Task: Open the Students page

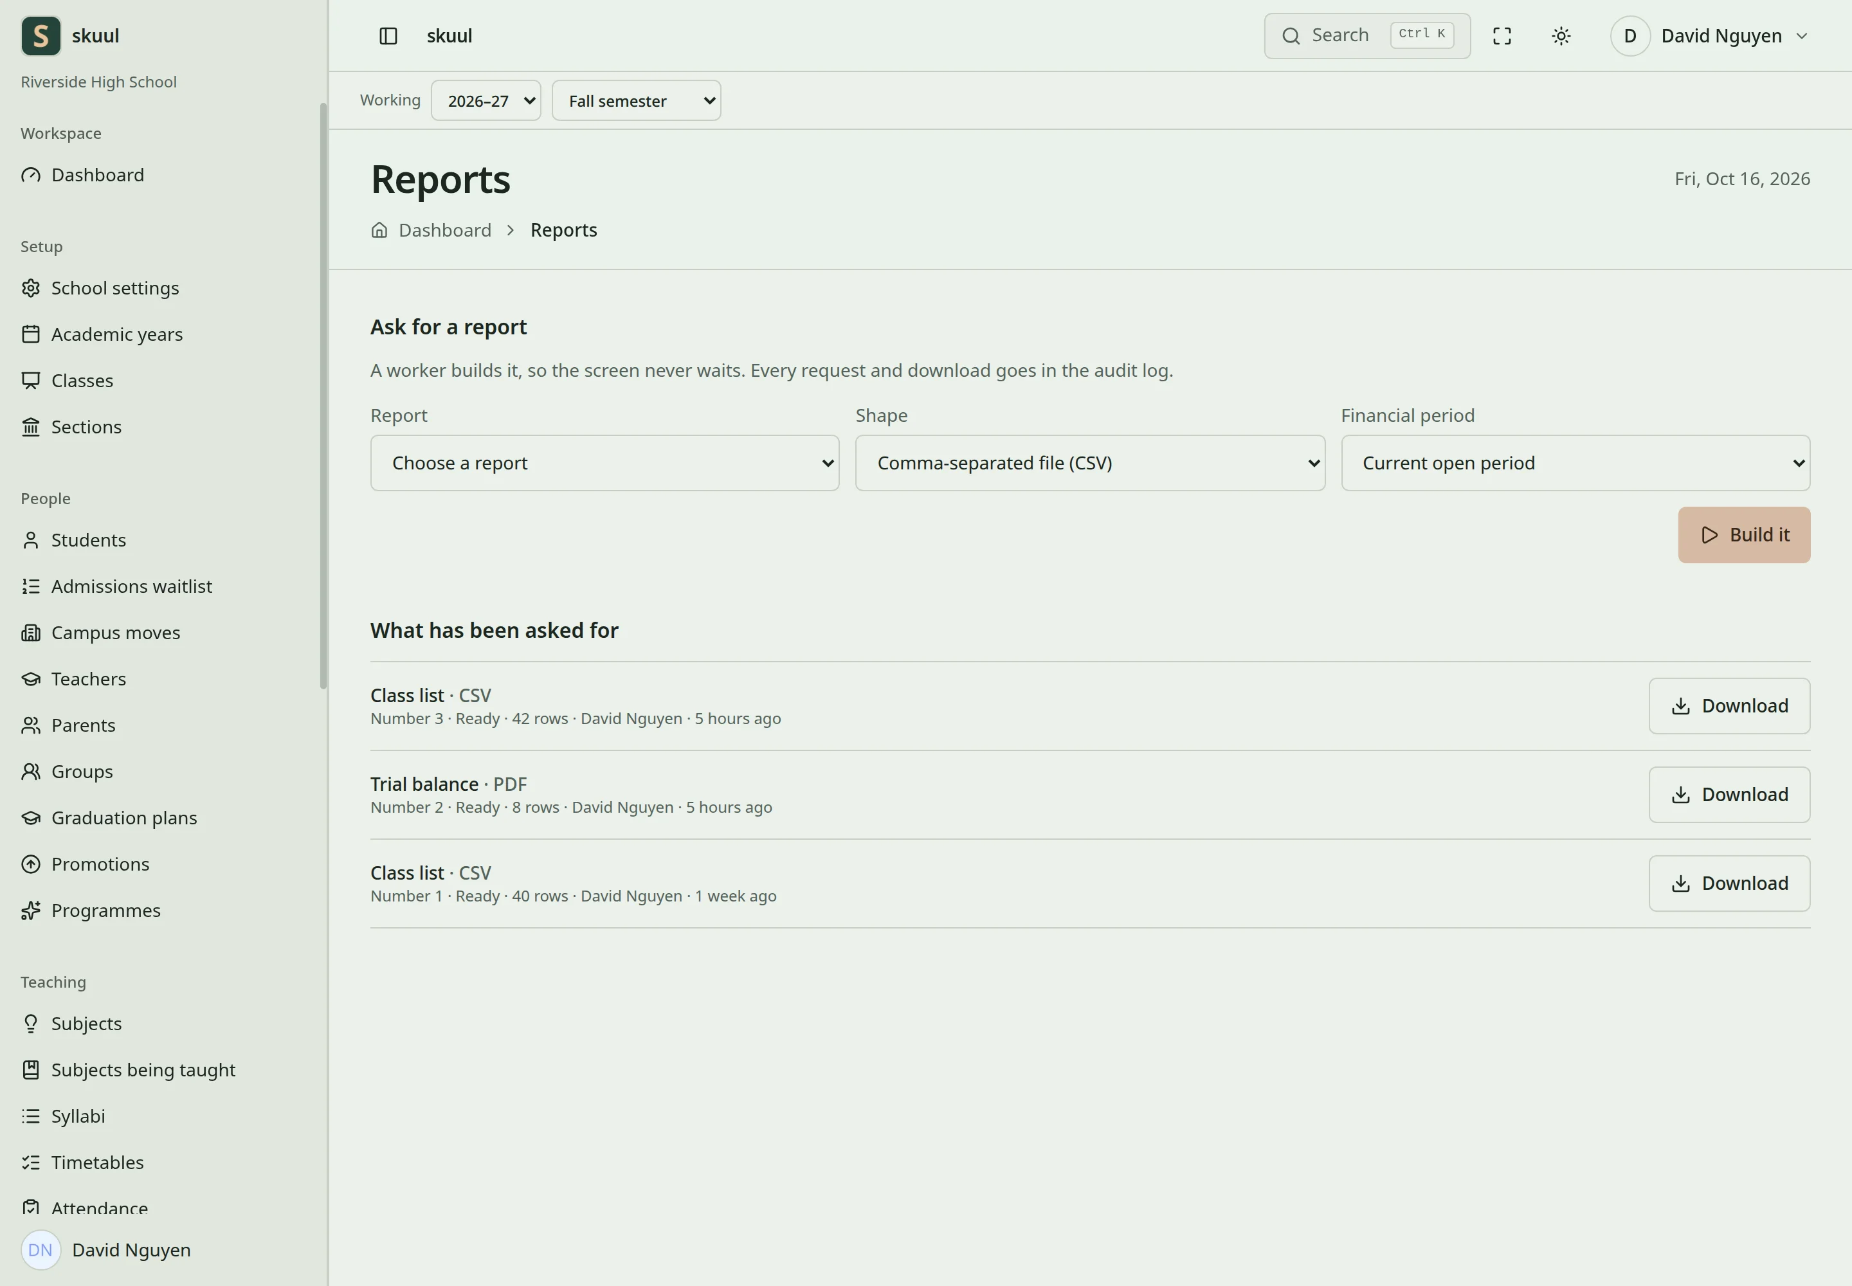Action: coord(89,540)
